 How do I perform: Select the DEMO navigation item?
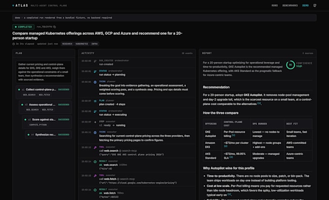305,5
